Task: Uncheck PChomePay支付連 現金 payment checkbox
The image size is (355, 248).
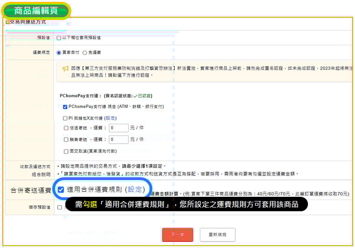Action: [65, 107]
